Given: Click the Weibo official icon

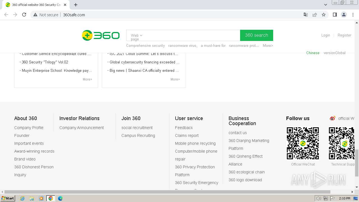Looking at the screenshot, I should tap(333, 118).
